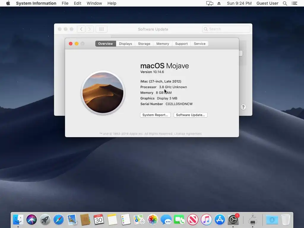Launch Siri from the Dock
304x228 pixels.
(31, 220)
